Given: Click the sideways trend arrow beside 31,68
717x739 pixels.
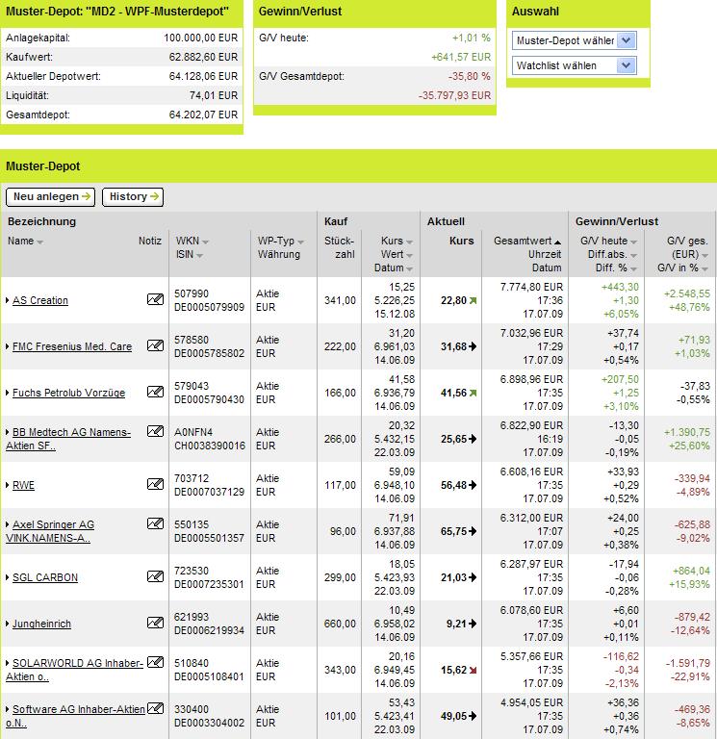Looking at the screenshot, I should tap(473, 346).
